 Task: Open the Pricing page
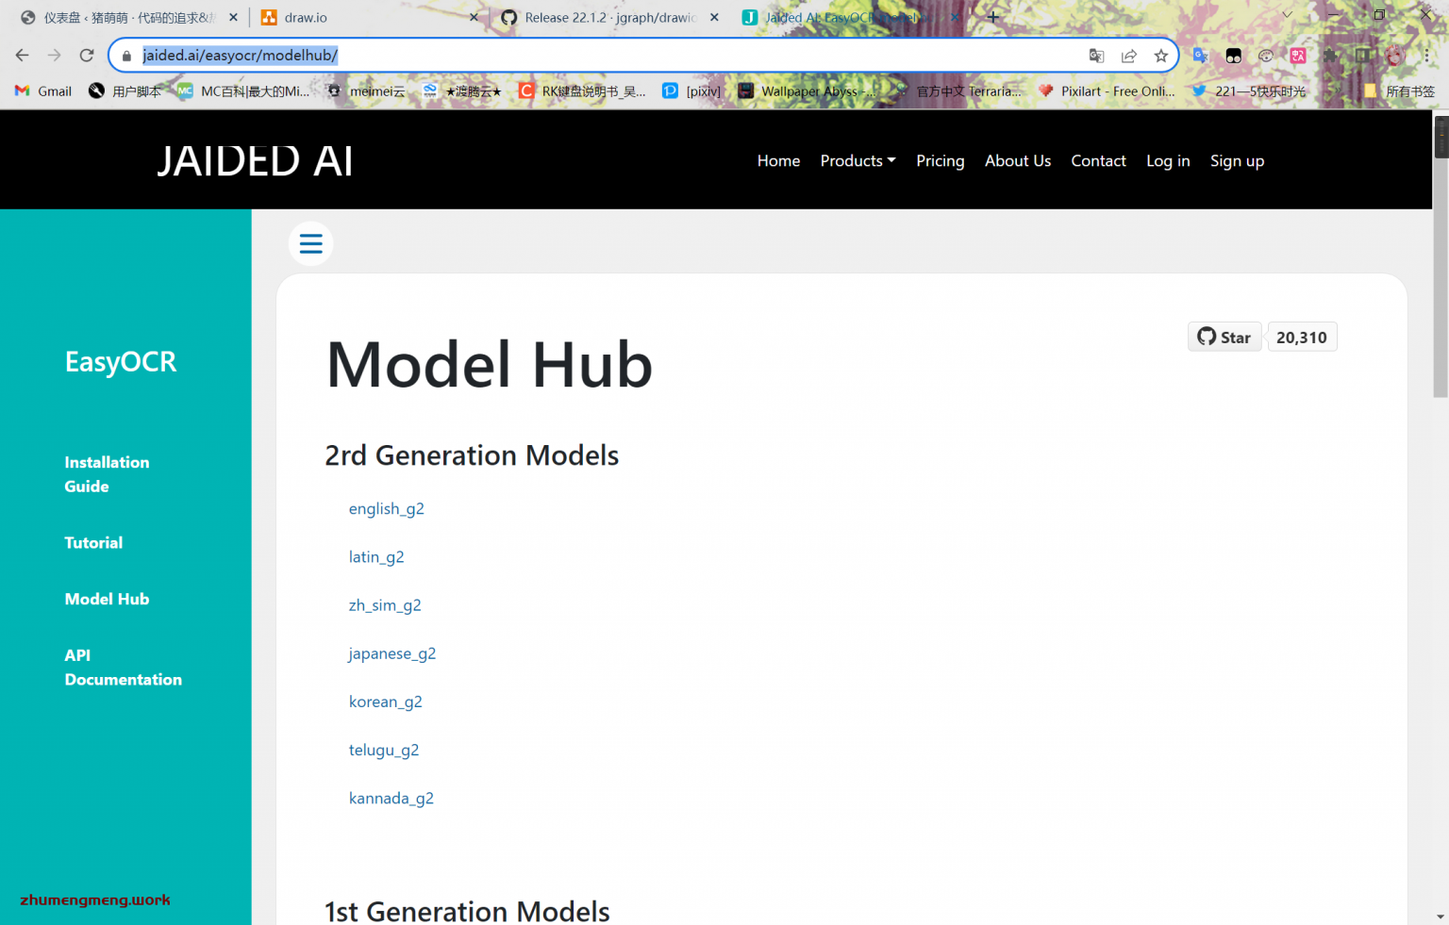[x=941, y=161]
